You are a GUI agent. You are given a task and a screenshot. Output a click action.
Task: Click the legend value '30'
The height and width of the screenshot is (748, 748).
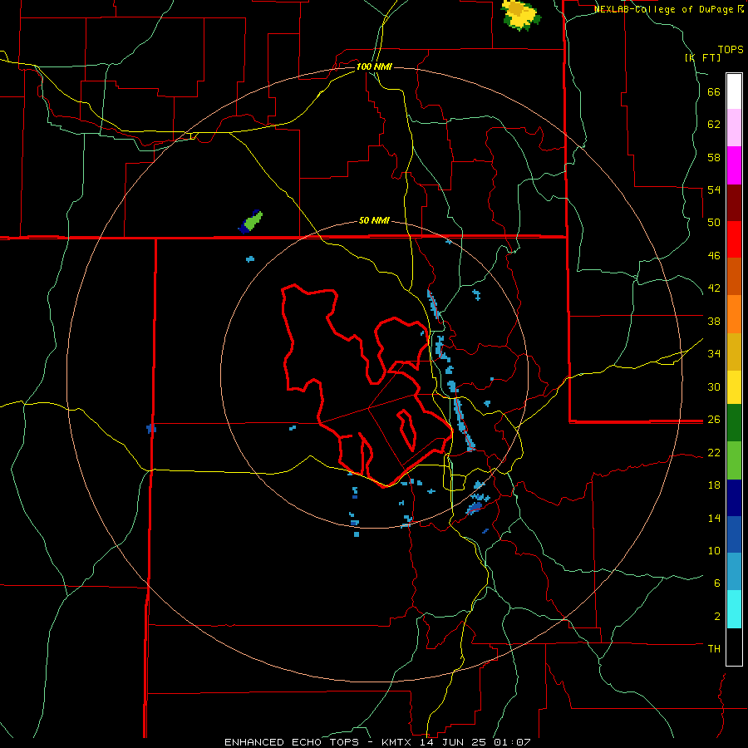click(x=714, y=386)
